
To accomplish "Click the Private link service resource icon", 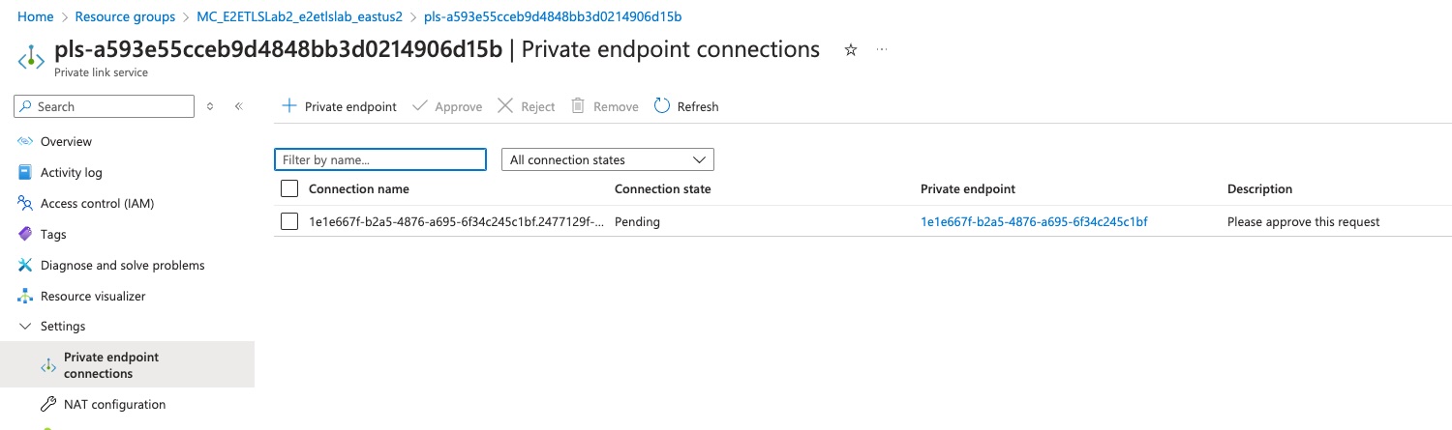I will tap(31, 58).
